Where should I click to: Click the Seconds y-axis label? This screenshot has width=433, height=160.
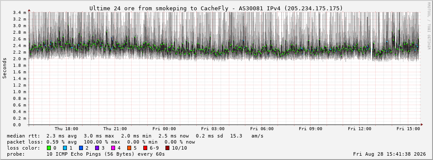[x=5, y=68]
